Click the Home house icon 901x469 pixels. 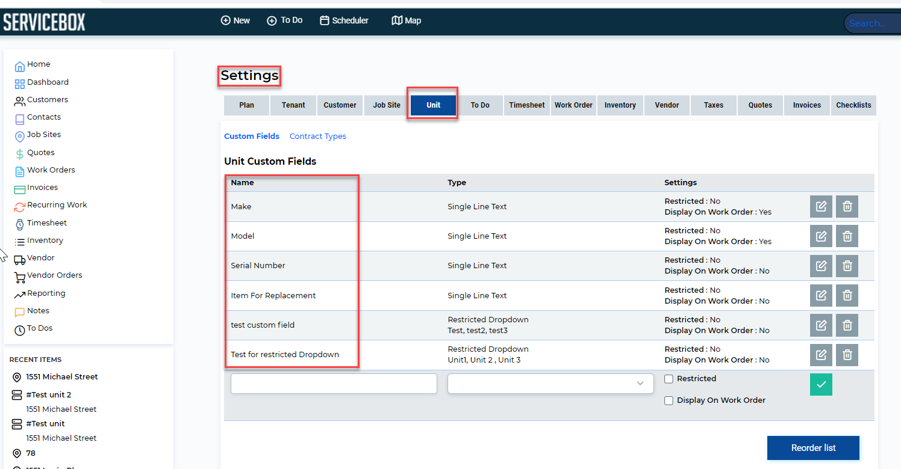click(20, 66)
